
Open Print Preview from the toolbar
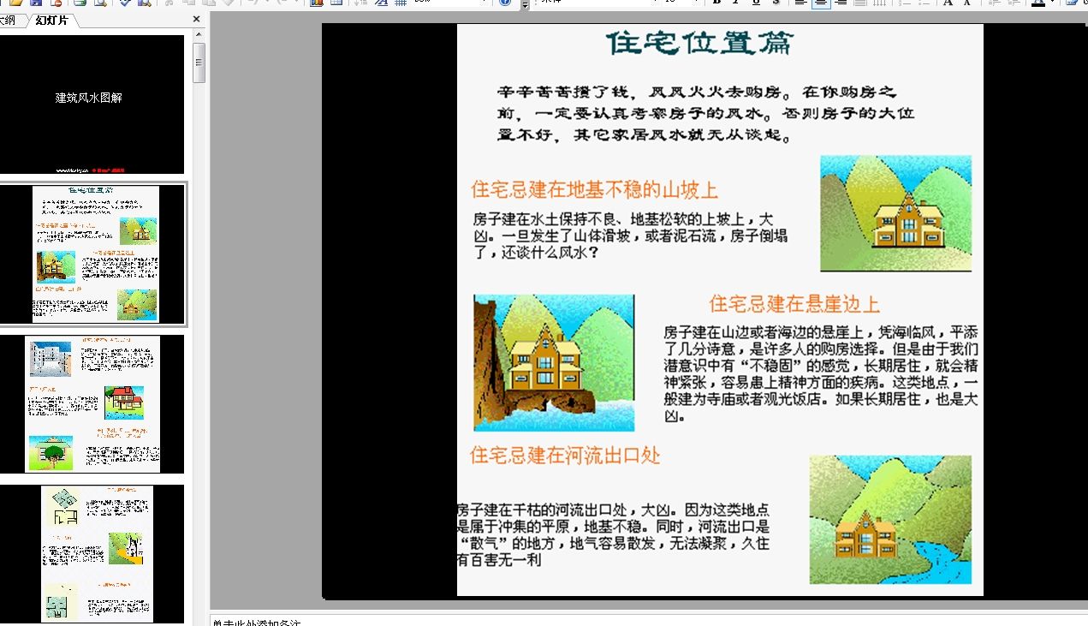pos(98,3)
